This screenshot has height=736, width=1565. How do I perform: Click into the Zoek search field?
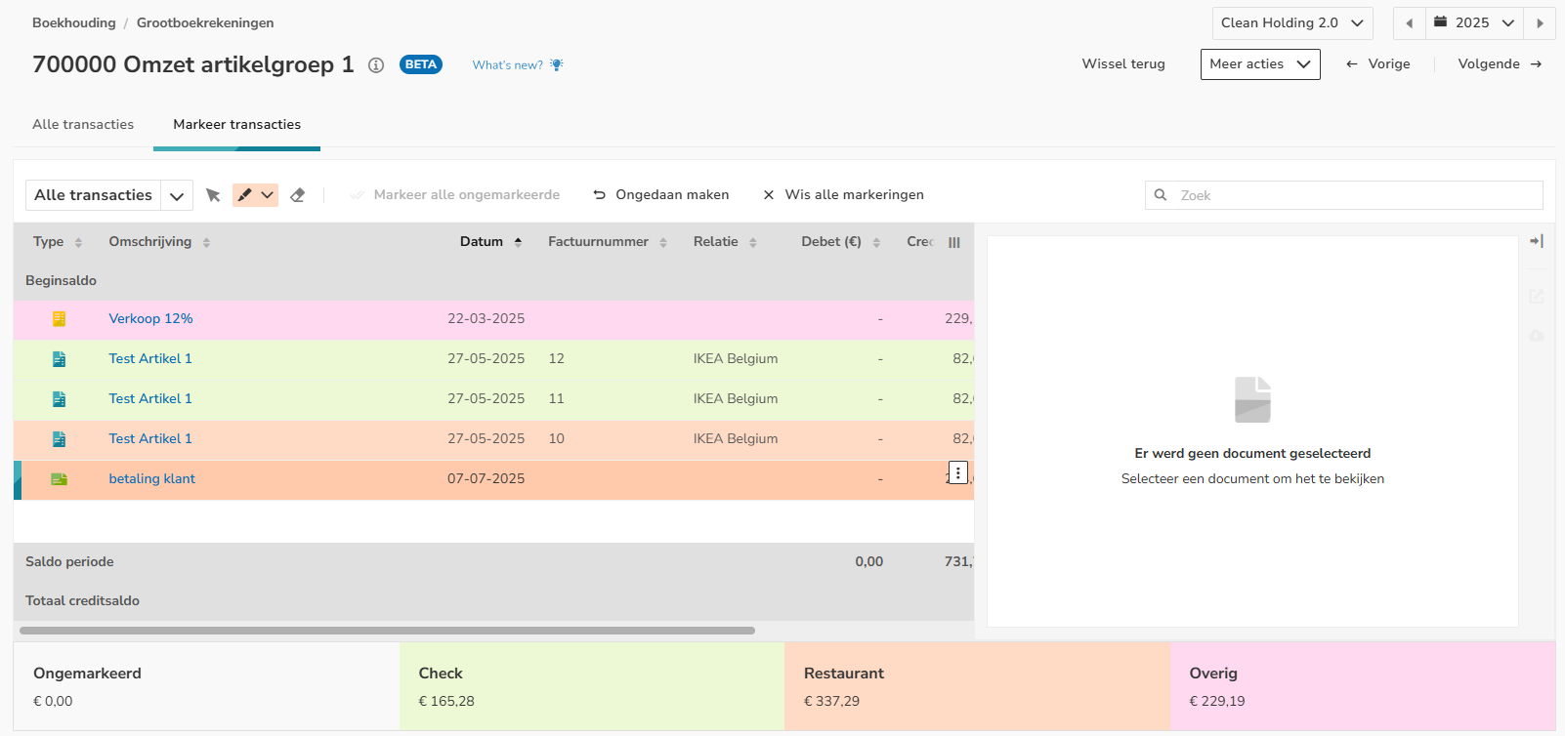[x=1344, y=195]
